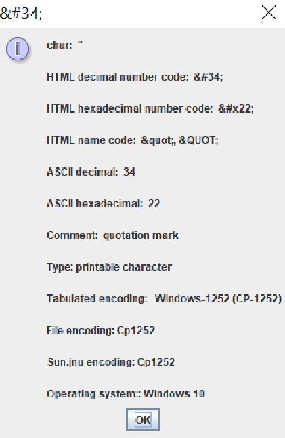Click the Type printable character line
The image size is (285, 438).
point(109,267)
